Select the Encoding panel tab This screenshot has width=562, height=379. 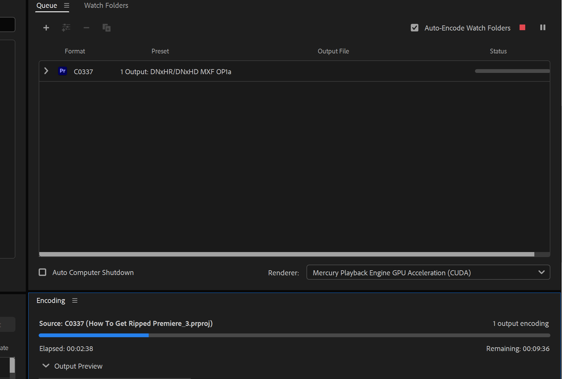[51, 300]
